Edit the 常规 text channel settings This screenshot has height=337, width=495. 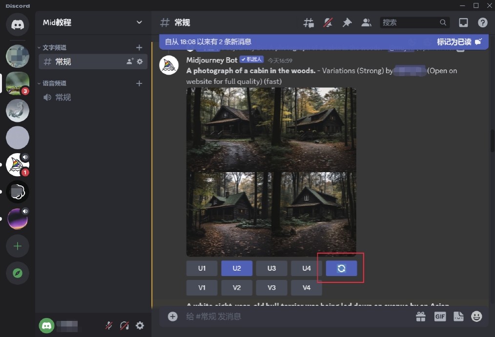140,61
